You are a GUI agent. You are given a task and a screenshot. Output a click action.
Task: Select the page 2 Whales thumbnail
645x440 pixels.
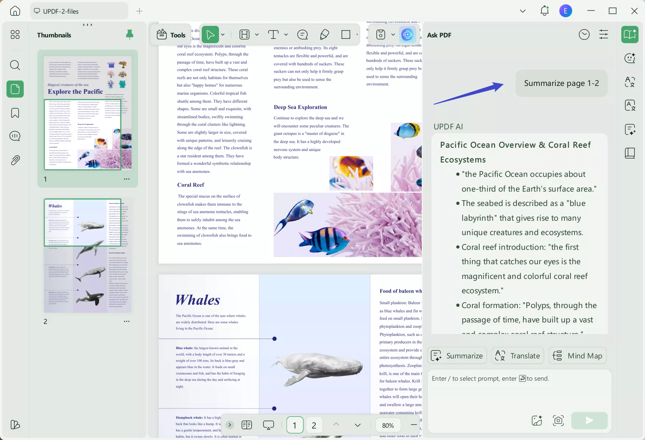click(88, 255)
